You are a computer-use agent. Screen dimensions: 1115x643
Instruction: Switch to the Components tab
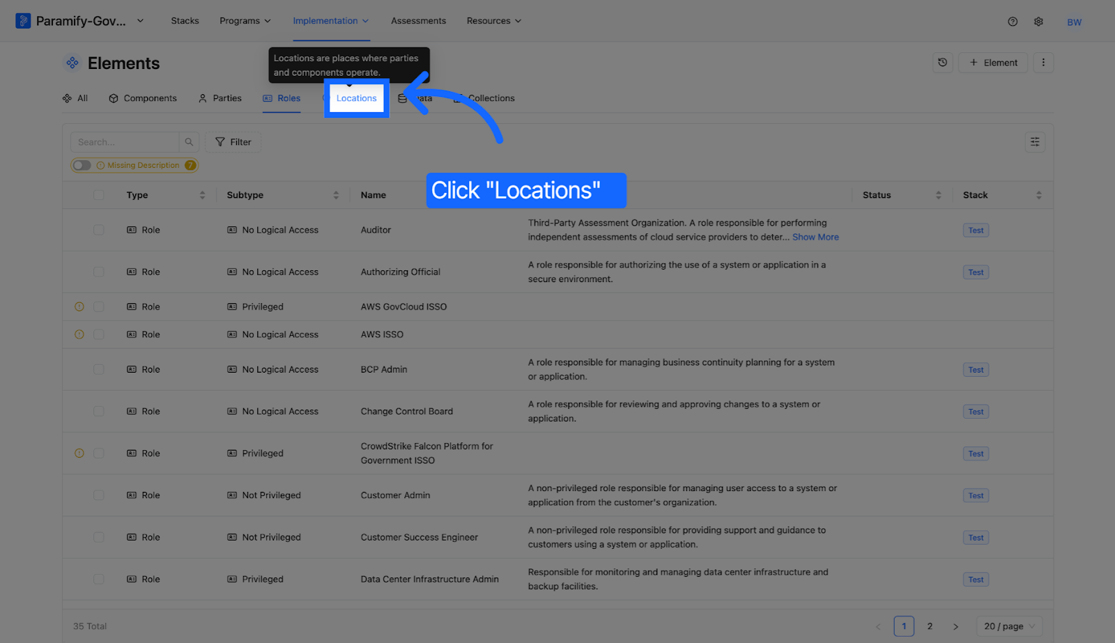tap(143, 98)
